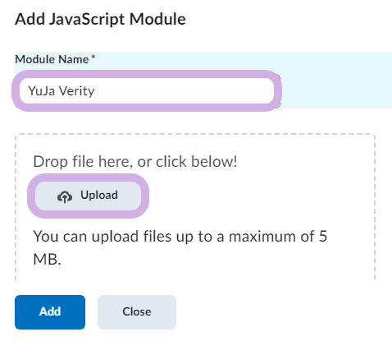The height and width of the screenshot is (341, 392).
Task: Click the cloud upload arrow icon
Action: [x=65, y=196]
